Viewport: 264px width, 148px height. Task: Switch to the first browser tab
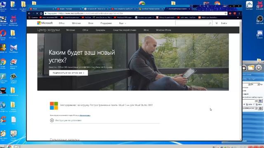41,9
